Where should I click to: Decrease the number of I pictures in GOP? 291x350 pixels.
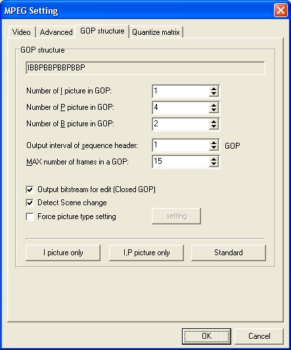tap(213, 93)
